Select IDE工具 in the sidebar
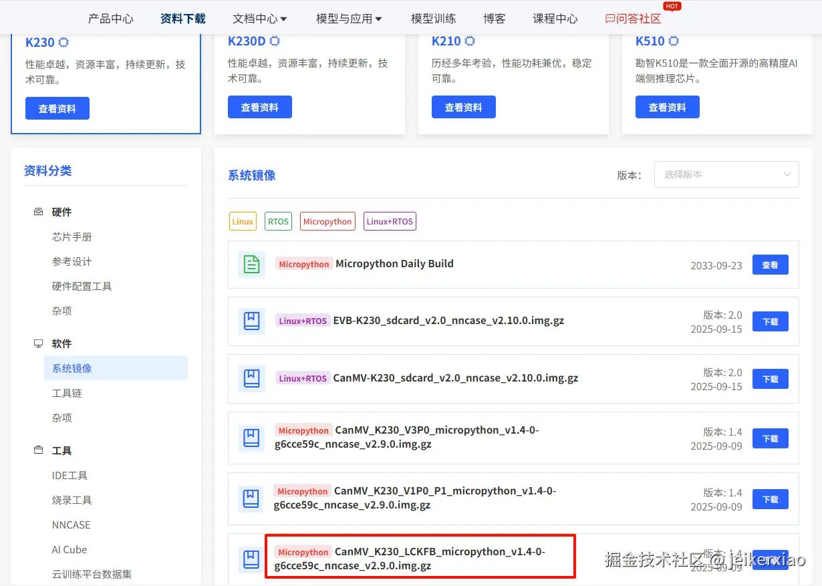 pos(70,475)
